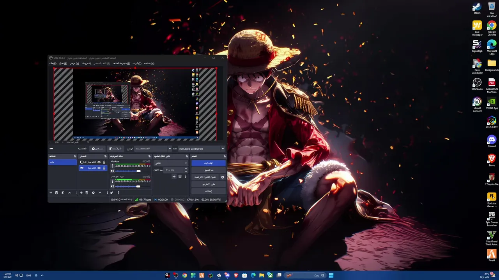Toggle lock on the display capture source

tap(104, 162)
